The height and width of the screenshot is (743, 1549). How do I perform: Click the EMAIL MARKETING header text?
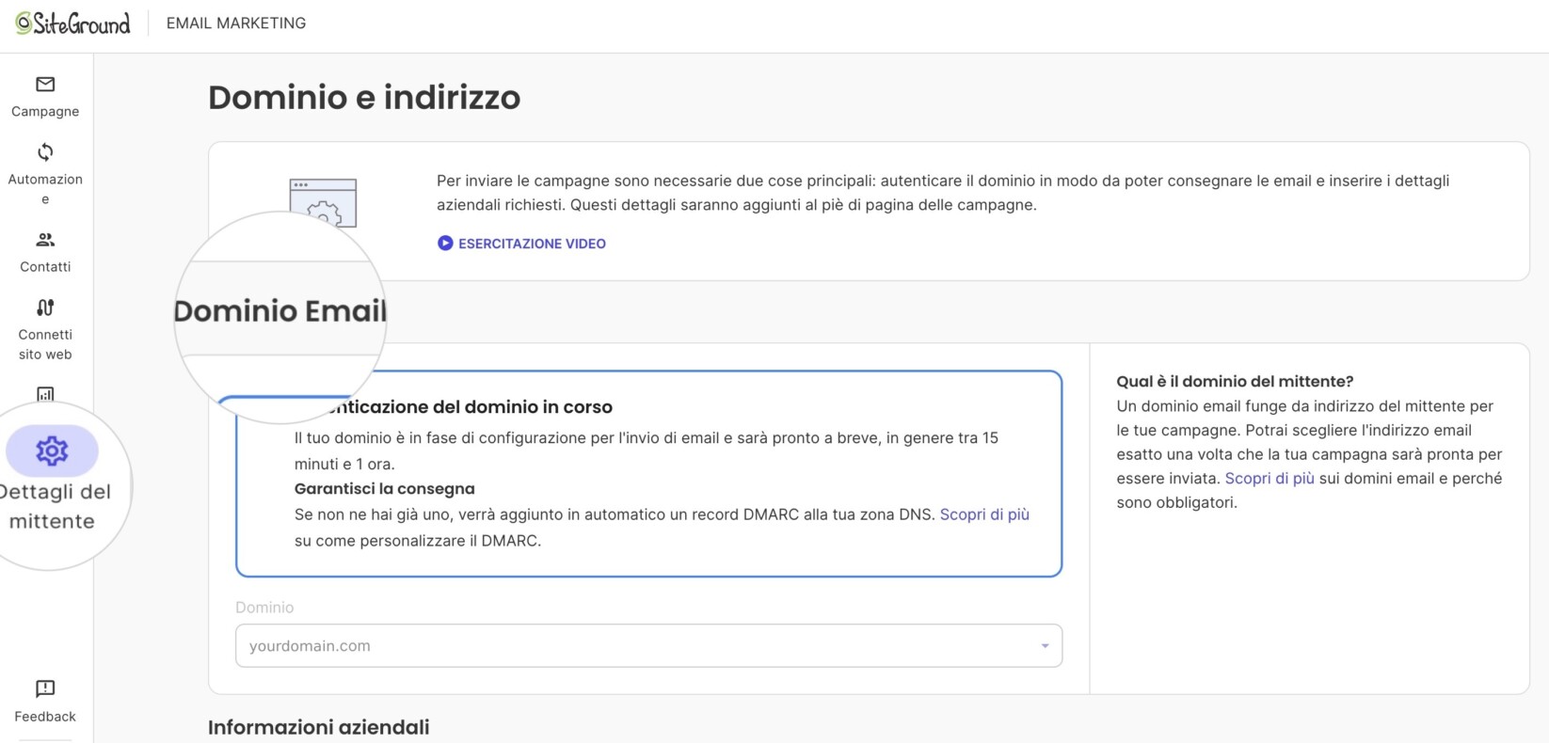pyautogui.click(x=236, y=24)
